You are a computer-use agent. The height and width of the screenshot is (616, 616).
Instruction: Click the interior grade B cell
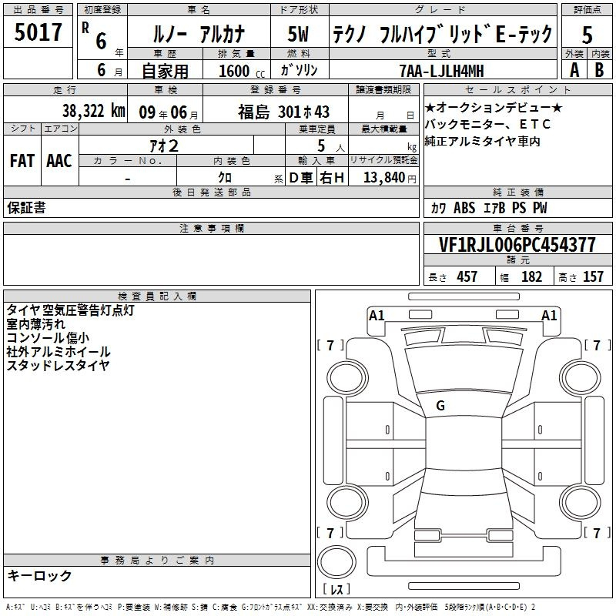pyautogui.click(x=600, y=69)
